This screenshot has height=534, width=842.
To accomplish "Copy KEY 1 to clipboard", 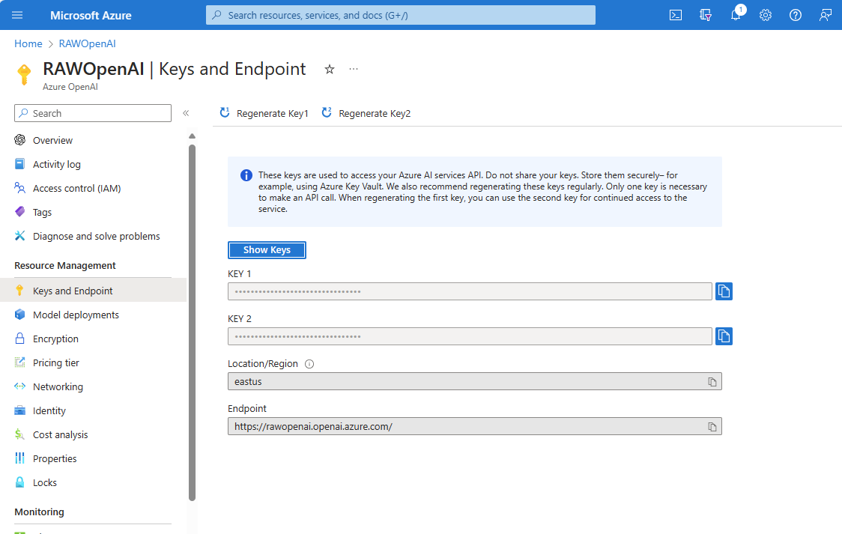I will 724,291.
